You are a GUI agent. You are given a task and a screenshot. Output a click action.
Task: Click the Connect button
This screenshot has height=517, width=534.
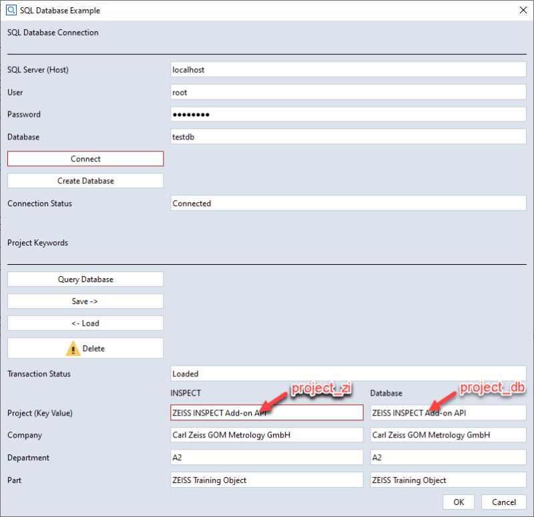(85, 159)
